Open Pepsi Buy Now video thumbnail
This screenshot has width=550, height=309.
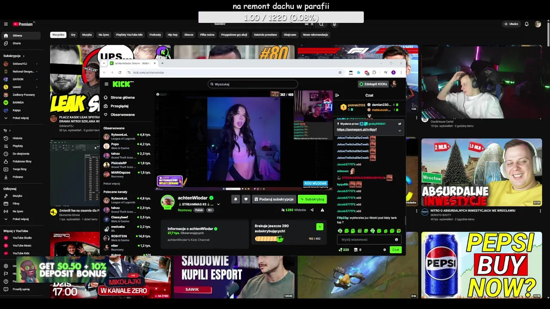tap(482, 265)
